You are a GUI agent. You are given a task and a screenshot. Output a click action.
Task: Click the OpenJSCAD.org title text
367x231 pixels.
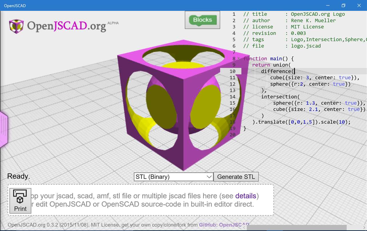click(x=66, y=26)
